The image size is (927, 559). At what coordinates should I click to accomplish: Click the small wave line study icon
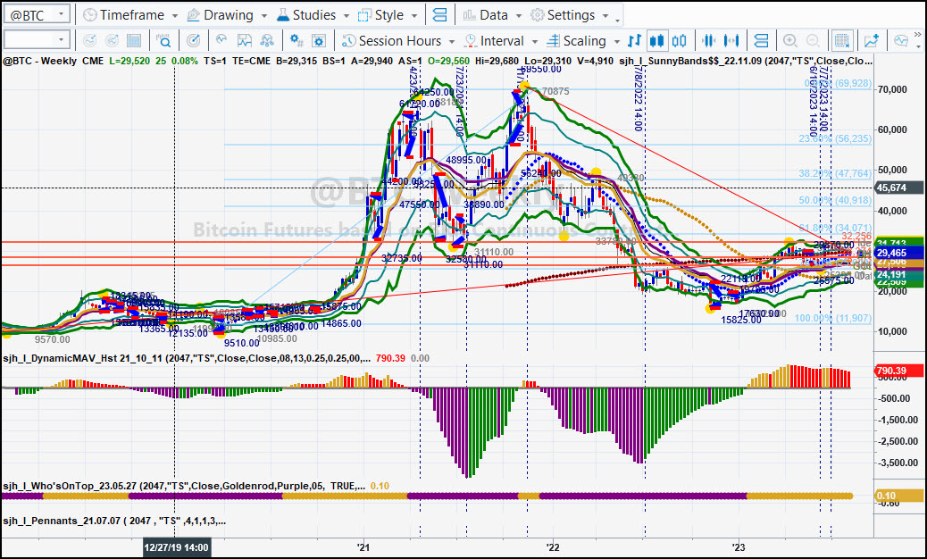click(x=221, y=41)
